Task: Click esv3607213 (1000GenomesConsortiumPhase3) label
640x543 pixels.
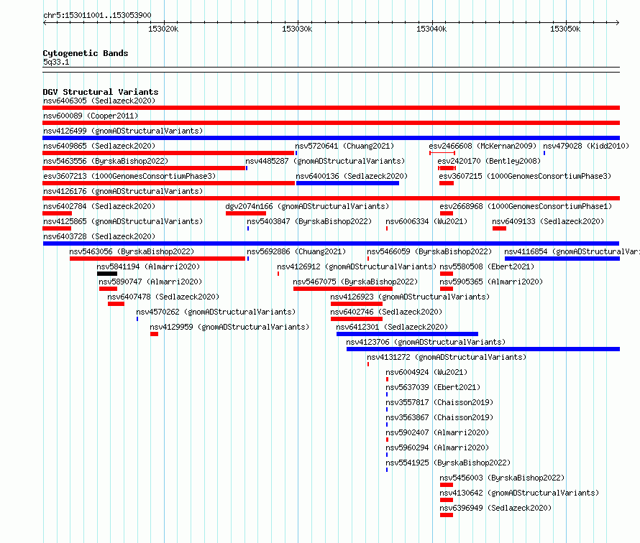Action: pos(129,176)
